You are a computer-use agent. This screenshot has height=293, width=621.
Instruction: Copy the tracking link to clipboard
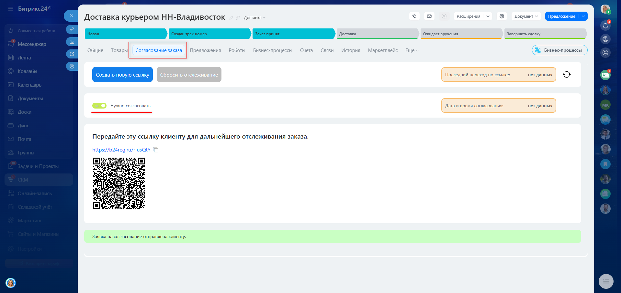pyautogui.click(x=156, y=150)
